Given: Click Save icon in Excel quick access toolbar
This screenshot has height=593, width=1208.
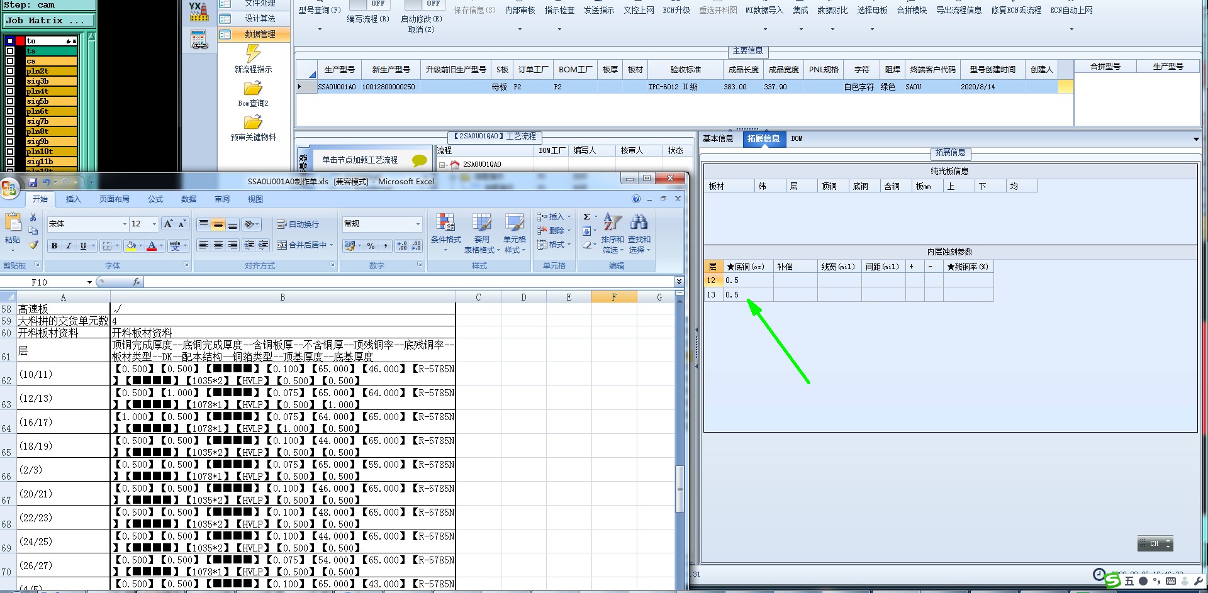Looking at the screenshot, I should pyautogui.click(x=33, y=182).
